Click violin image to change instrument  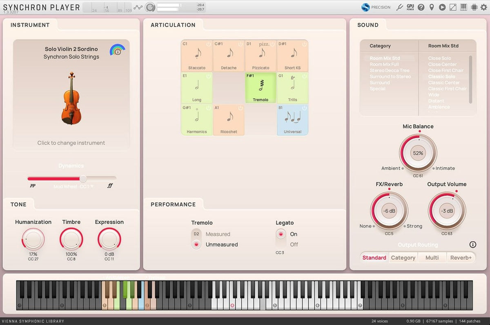pyautogui.click(x=71, y=98)
